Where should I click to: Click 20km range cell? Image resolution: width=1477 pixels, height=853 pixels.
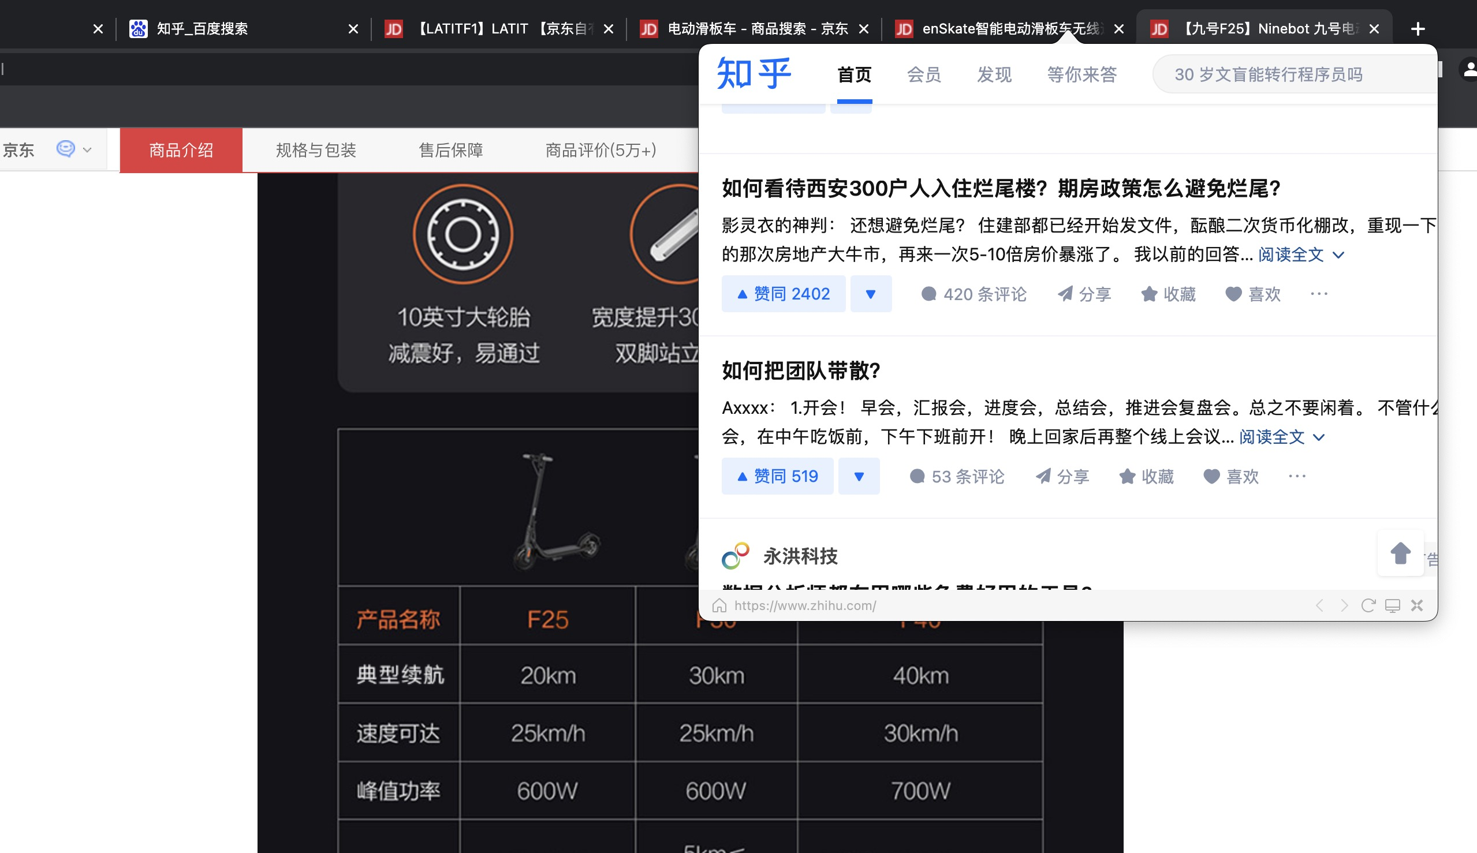coord(547,674)
